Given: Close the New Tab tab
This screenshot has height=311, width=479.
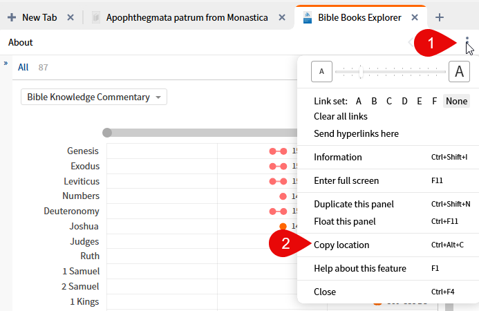Looking at the screenshot, I should click(x=71, y=17).
